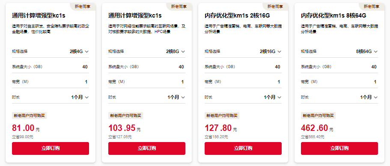390x166 pixels.
Task: Open duration dropdown in 103.95元 card
Action: click(x=176, y=97)
